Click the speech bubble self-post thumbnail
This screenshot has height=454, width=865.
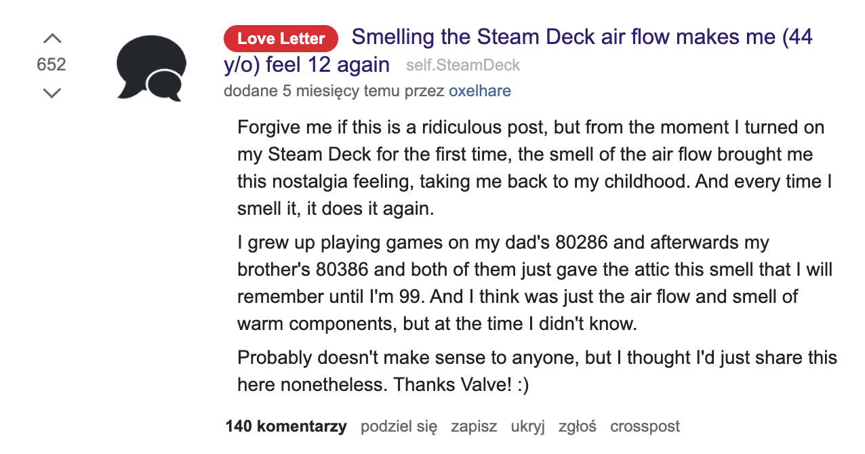[151, 67]
